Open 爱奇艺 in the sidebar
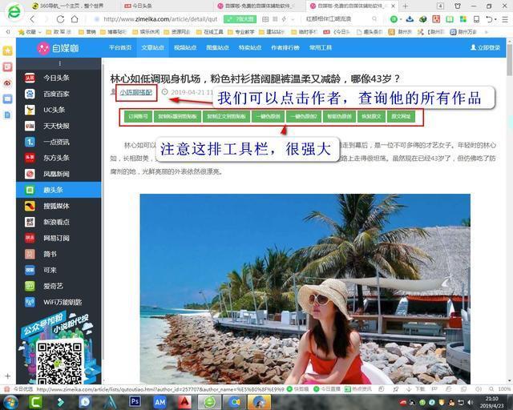This screenshot has width=513, height=410. coord(55,286)
